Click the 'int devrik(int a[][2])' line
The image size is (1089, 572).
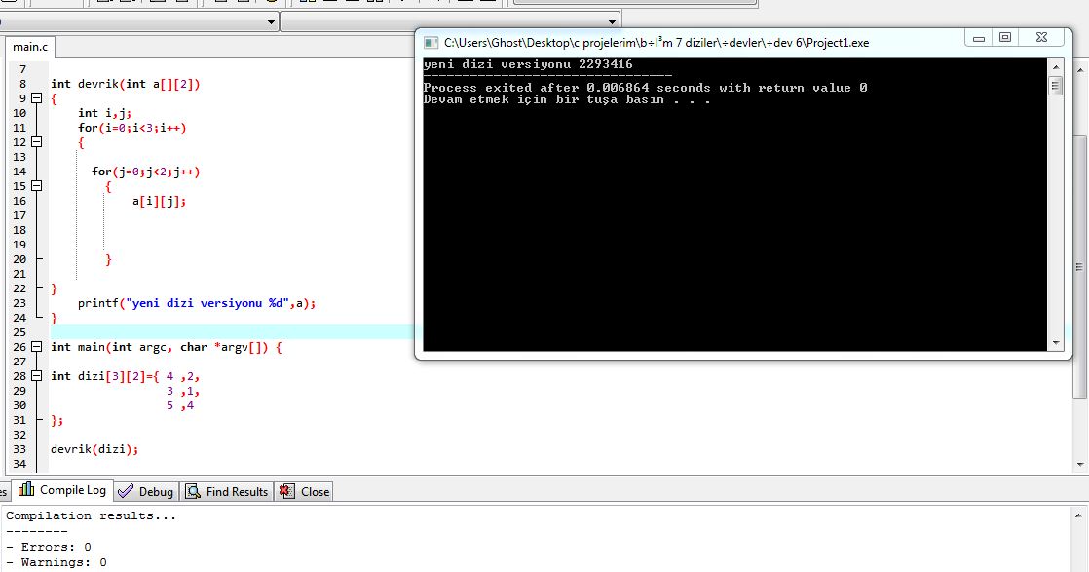click(125, 84)
